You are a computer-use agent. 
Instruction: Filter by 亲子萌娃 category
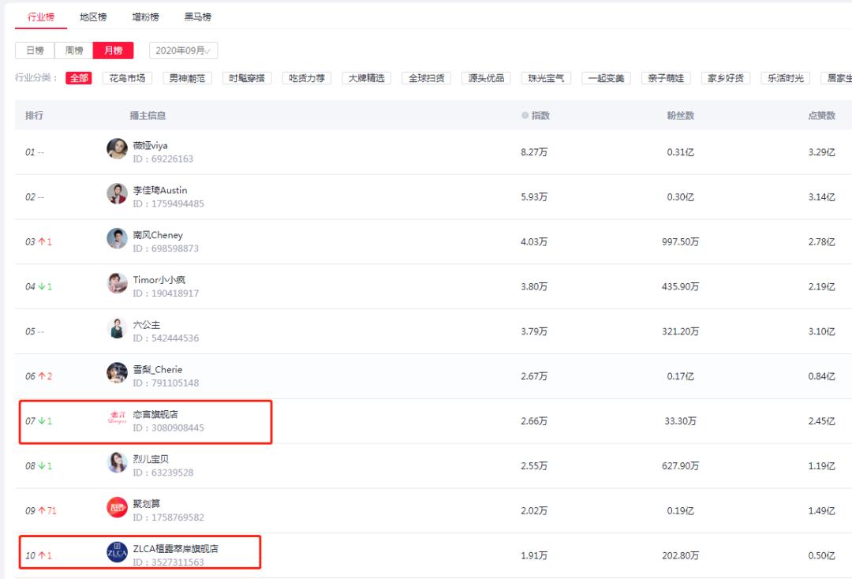click(x=666, y=77)
